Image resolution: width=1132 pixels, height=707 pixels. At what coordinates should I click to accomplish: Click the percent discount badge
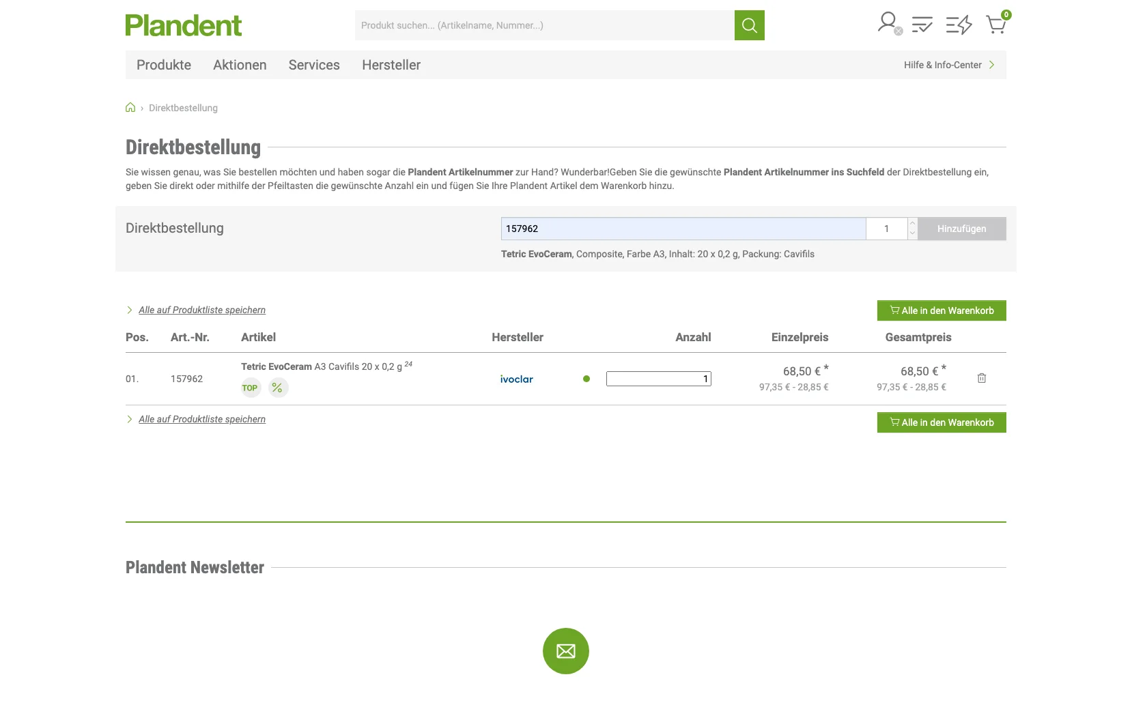point(278,388)
